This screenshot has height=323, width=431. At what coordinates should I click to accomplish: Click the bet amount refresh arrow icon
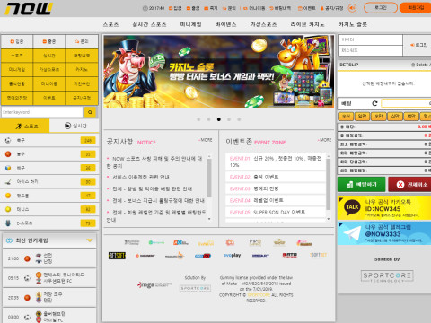coord(374,103)
